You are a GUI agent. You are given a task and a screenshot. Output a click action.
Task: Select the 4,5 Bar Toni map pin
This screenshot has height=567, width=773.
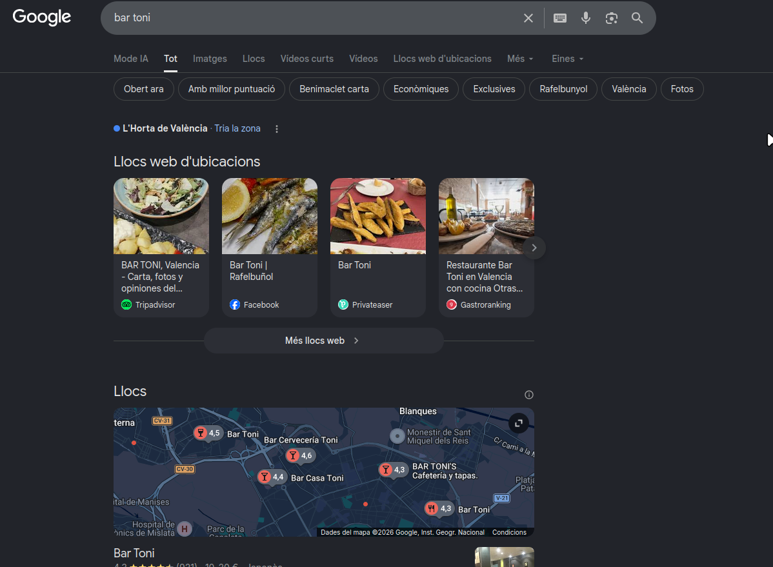(208, 433)
